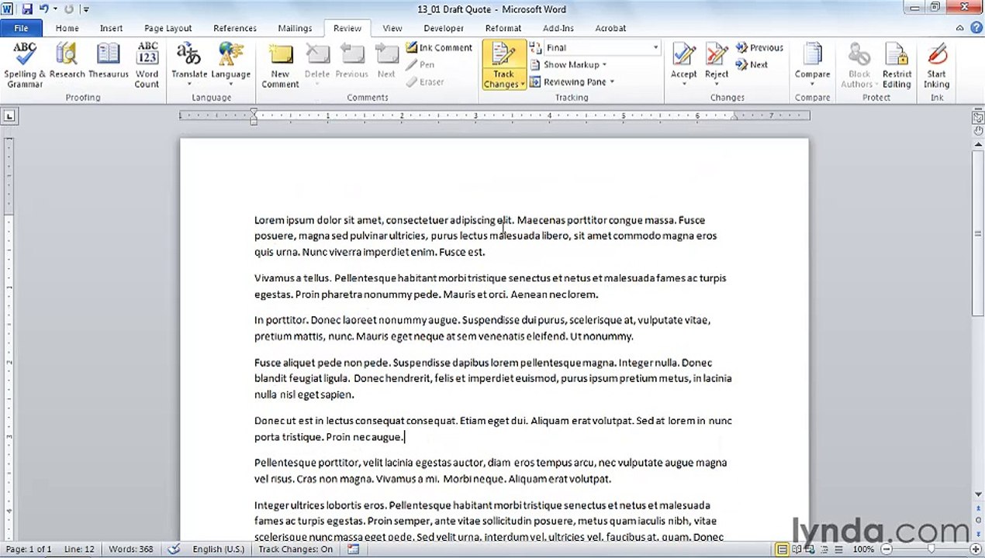Go to the Next change

(x=752, y=64)
